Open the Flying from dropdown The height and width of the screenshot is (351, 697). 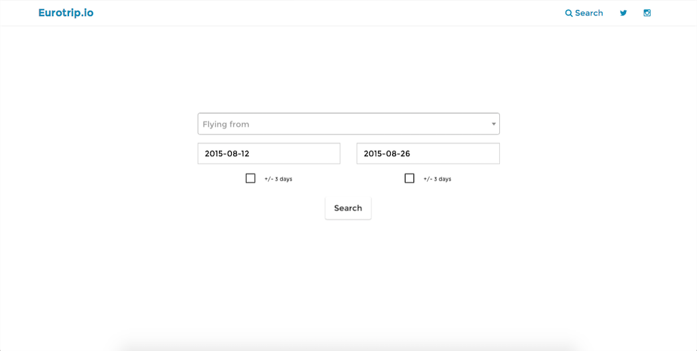click(x=348, y=124)
